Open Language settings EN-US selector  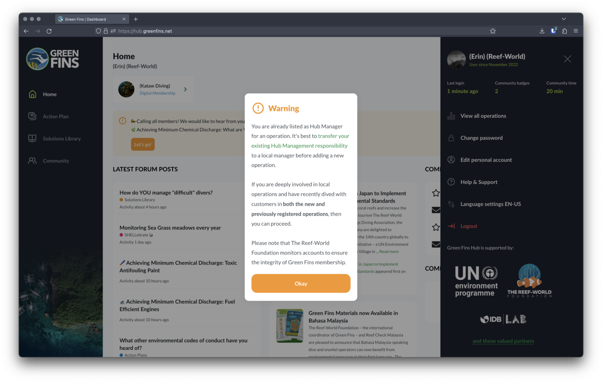click(x=490, y=204)
